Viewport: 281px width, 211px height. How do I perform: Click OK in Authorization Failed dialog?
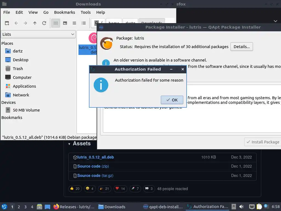tap(172, 100)
